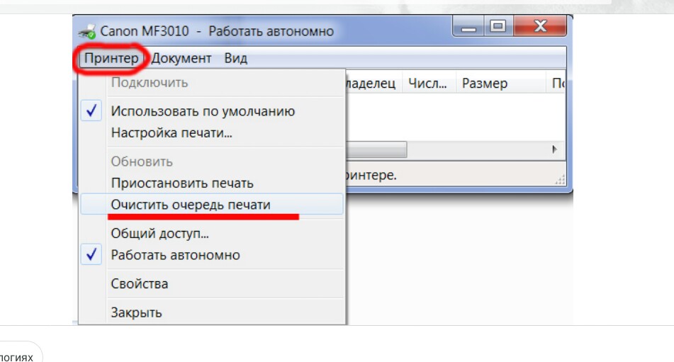The image size is (674, 362).
Task: Expand the 'Документ' menu
Action: (181, 58)
